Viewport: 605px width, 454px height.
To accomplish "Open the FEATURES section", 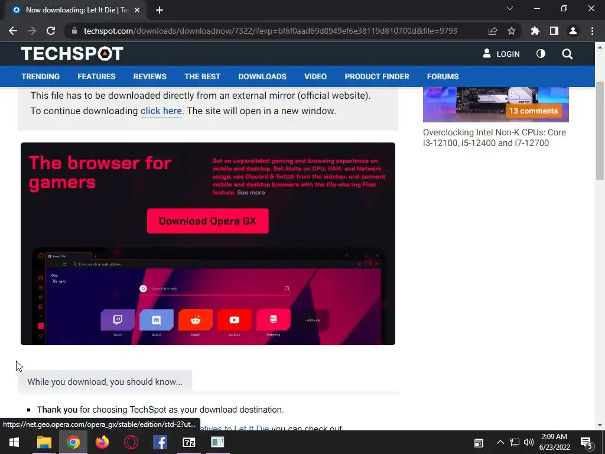I will click(96, 76).
